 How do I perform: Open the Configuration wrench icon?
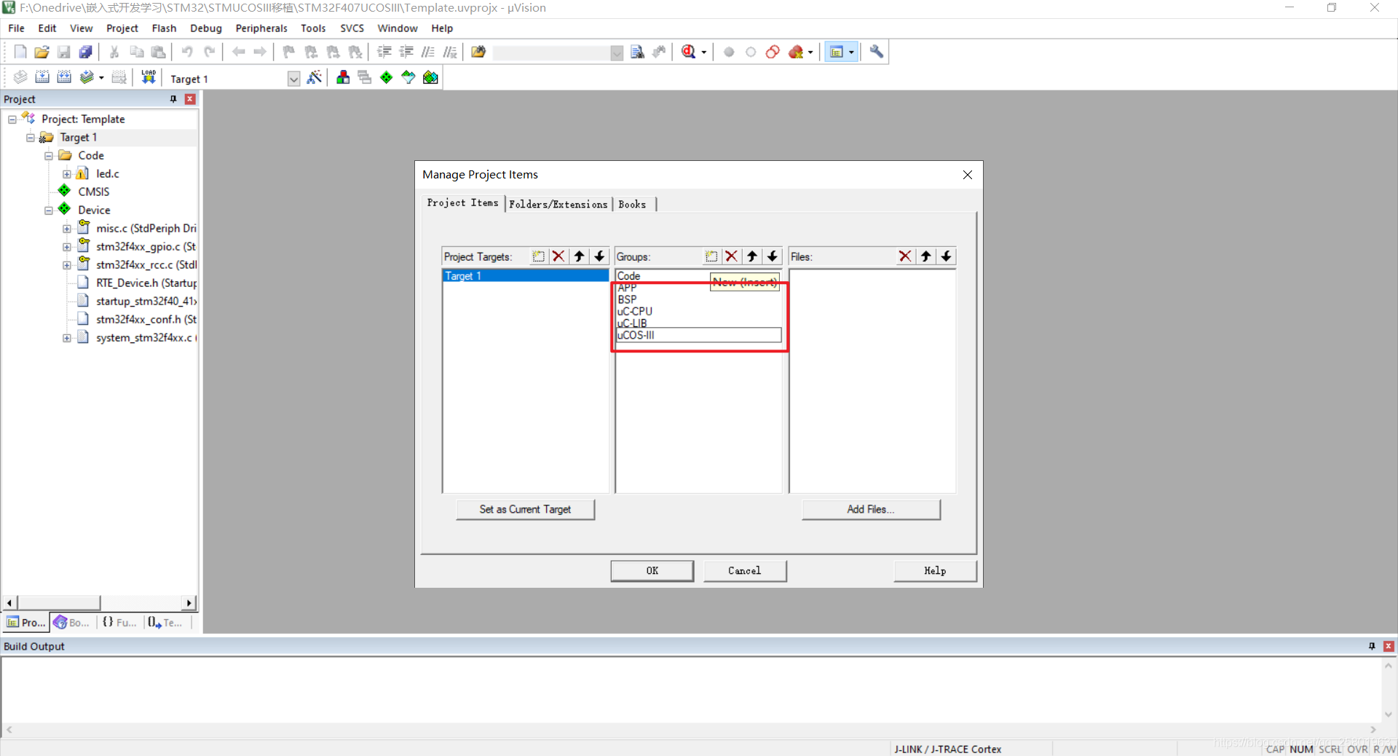(x=877, y=52)
